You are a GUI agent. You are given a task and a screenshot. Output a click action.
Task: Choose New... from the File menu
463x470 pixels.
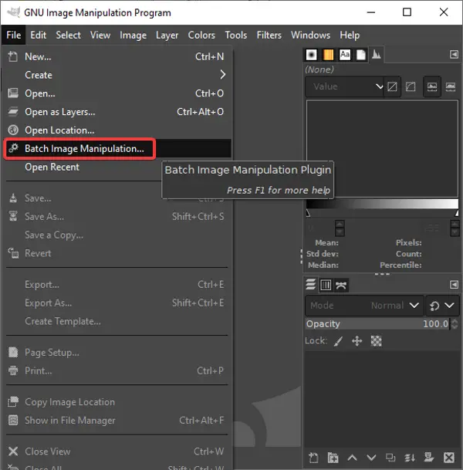117,56
